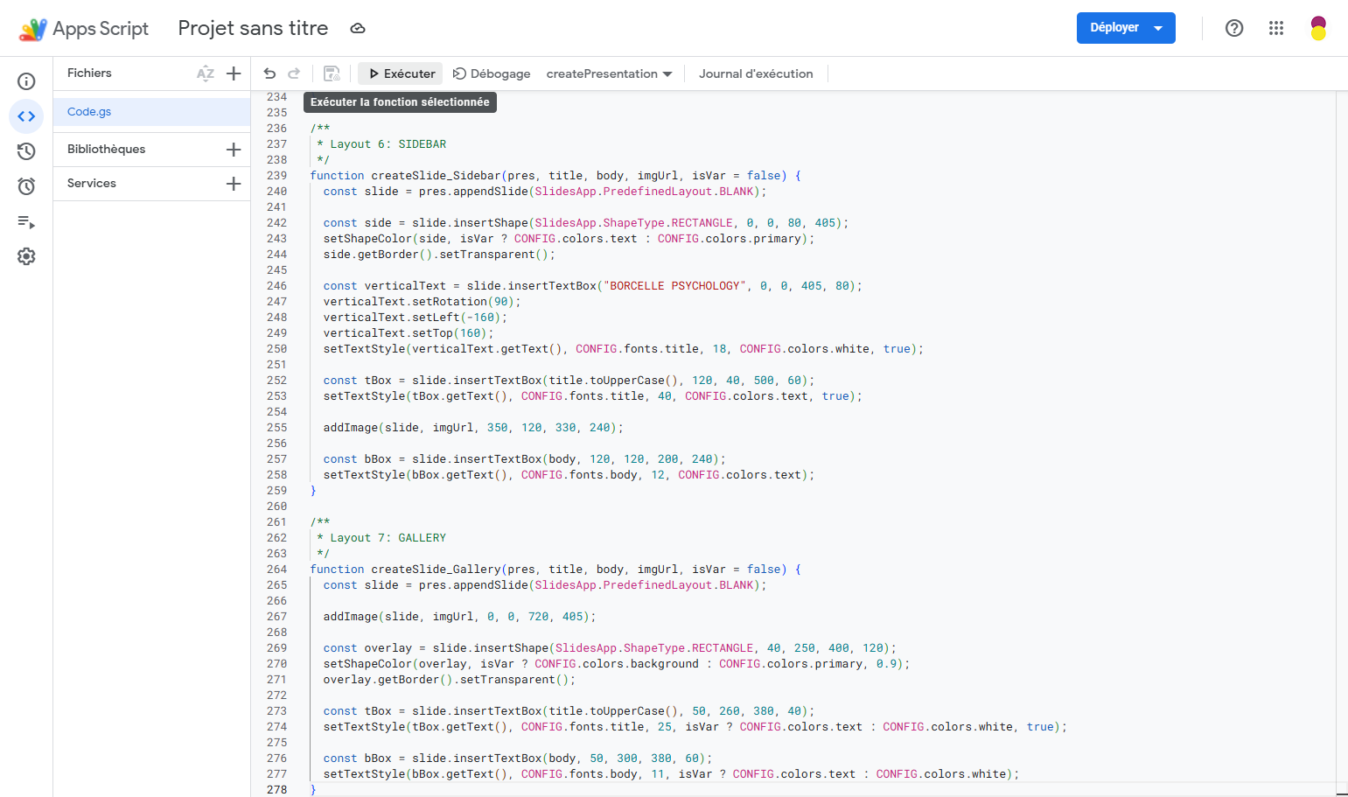Click the "BORCELLE PSYCHOLOGY" string literal
This screenshot has width=1348, height=797.
tap(674, 286)
